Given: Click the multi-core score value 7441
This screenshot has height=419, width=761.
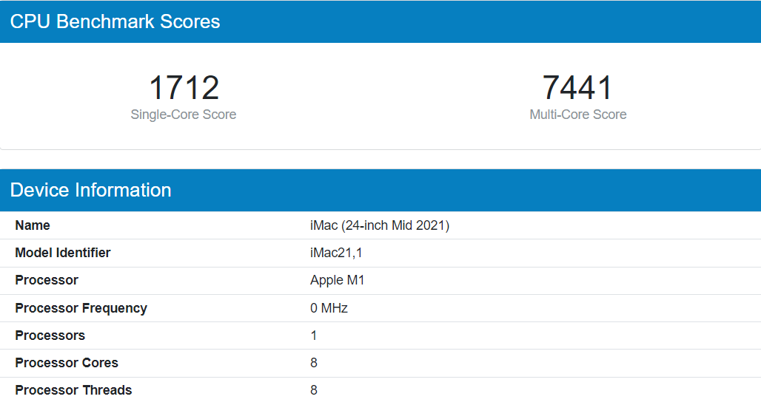Looking at the screenshot, I should coord(577,88).
